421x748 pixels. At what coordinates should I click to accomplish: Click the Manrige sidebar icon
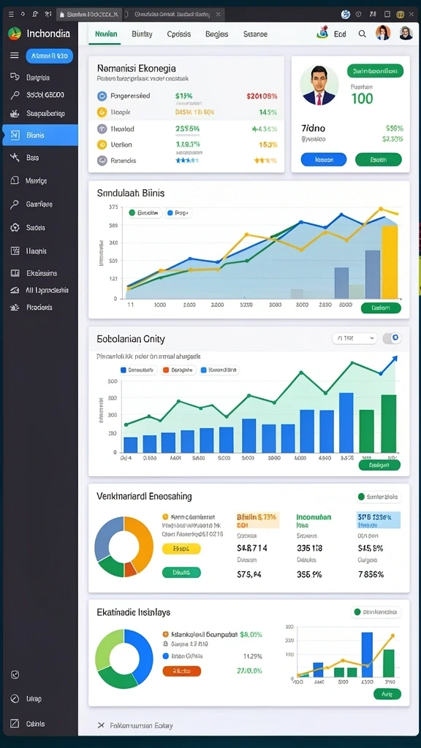point(15,181)
